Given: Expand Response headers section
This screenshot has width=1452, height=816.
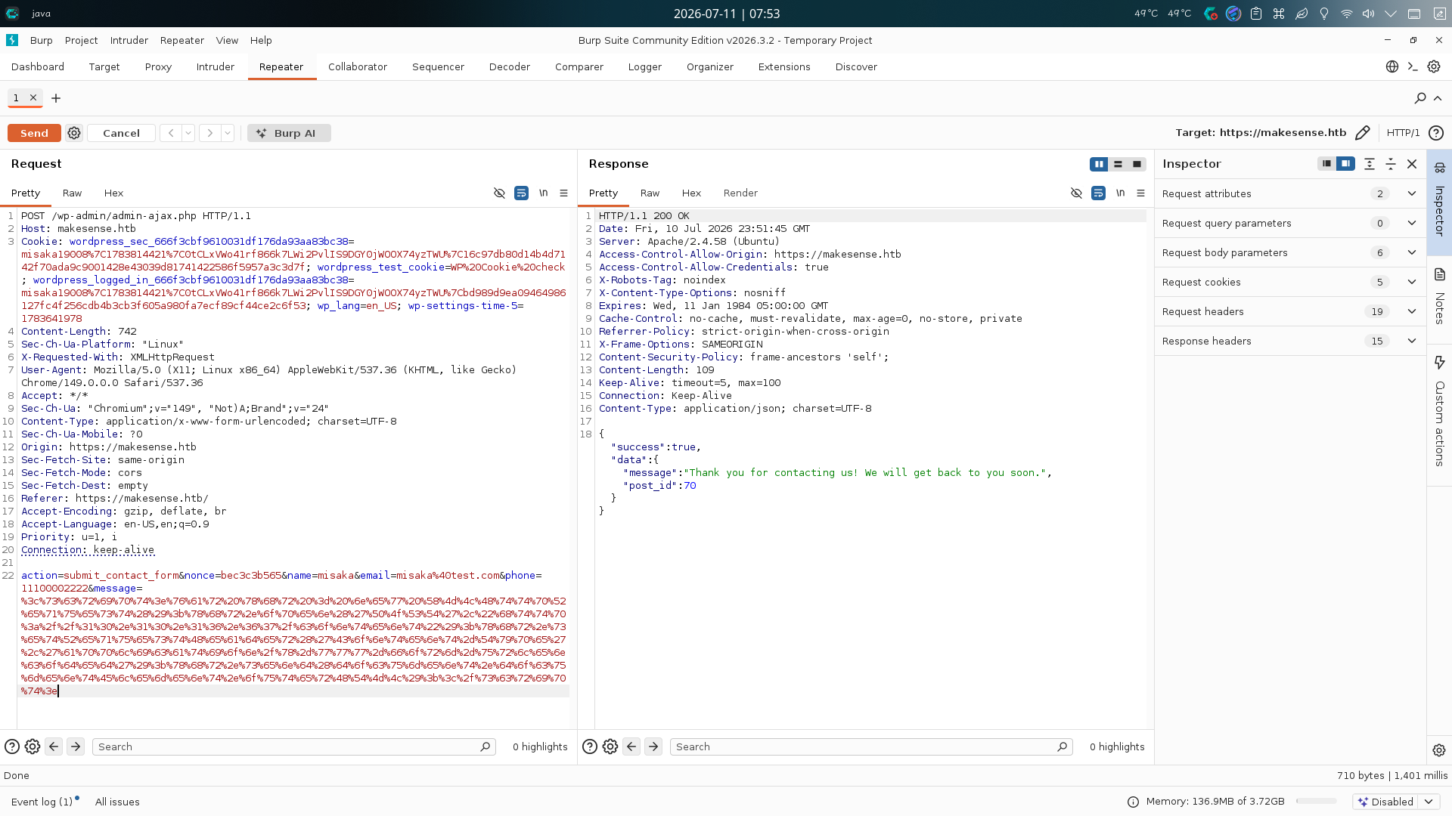Looking at the screenshot, I should point(1290,341).
